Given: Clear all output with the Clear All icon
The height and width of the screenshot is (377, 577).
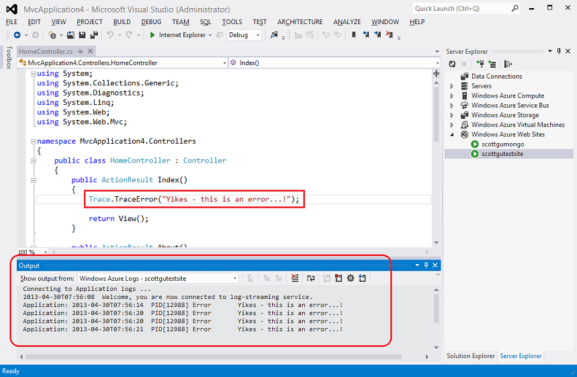Looking at the screenshot, I should pyautogui.click(x=295, y=278).
